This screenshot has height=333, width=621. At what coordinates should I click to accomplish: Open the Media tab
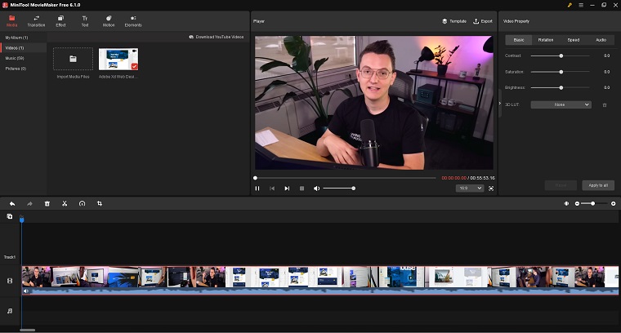pos(12,21)
